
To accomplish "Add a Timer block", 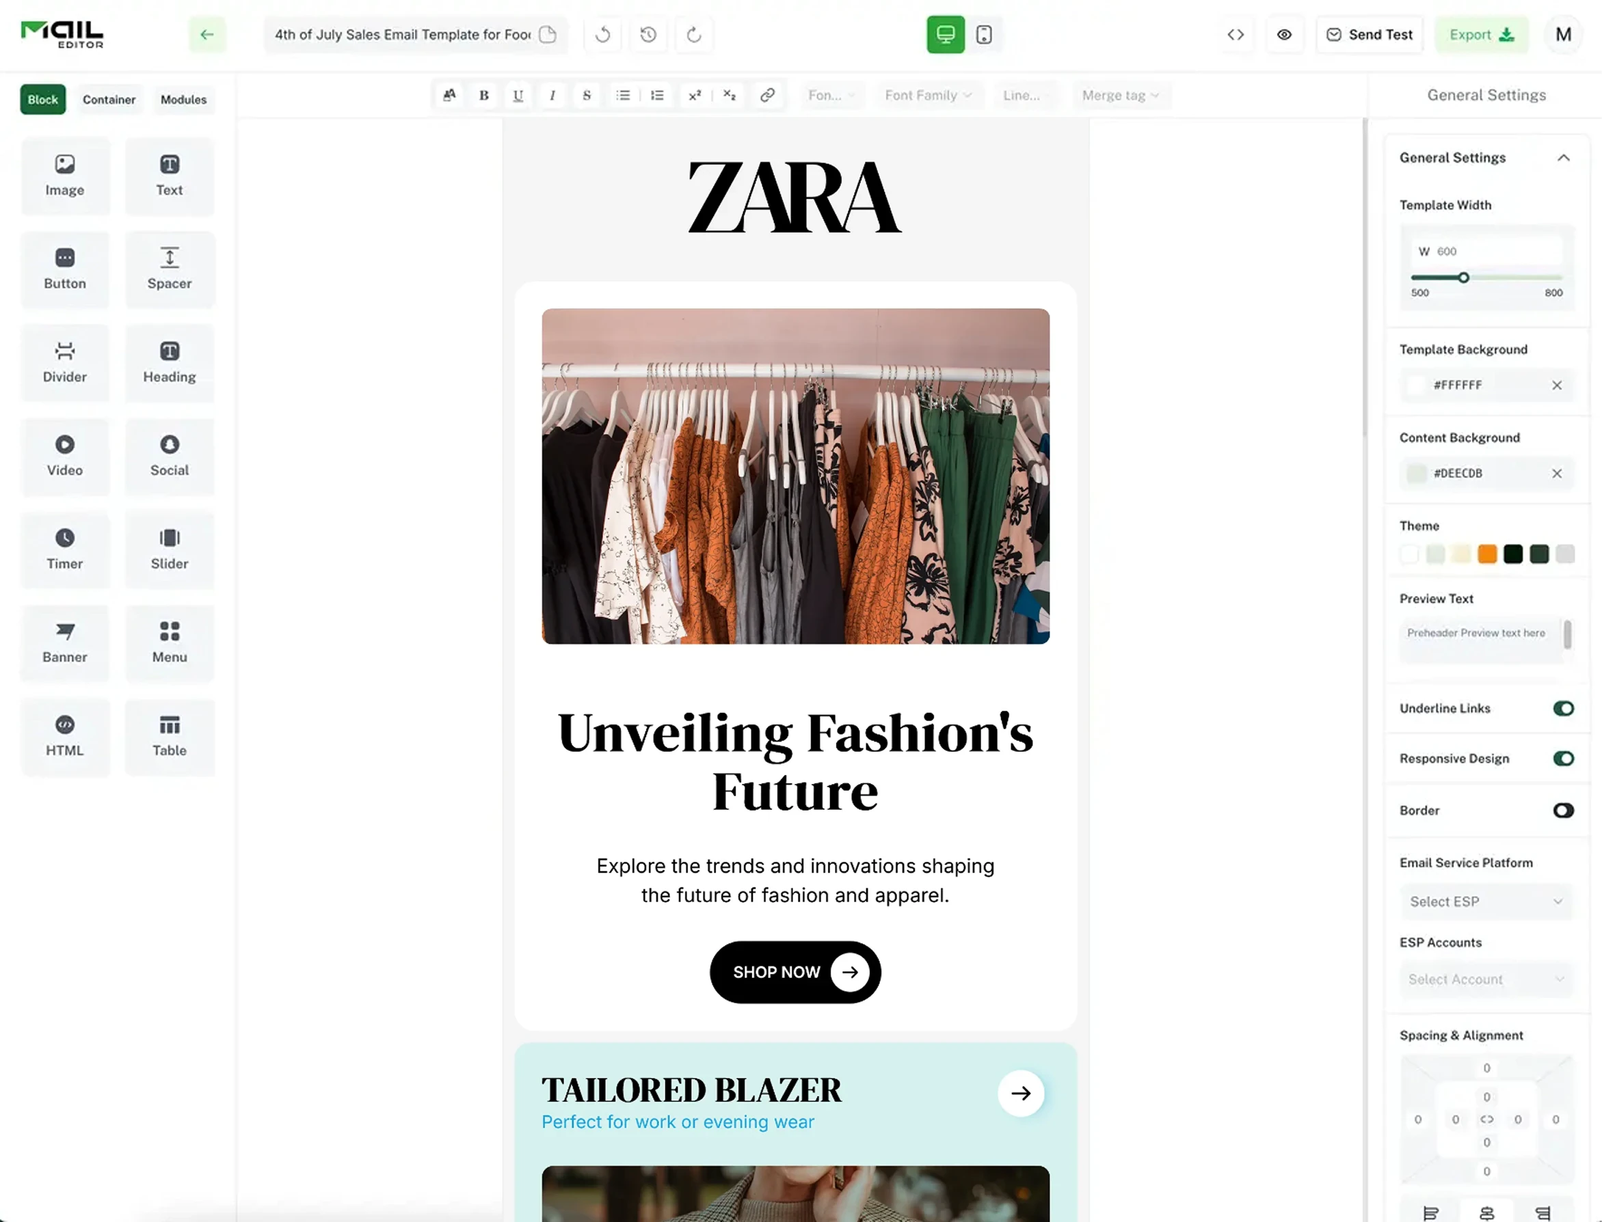I will [x=65, y=549].
